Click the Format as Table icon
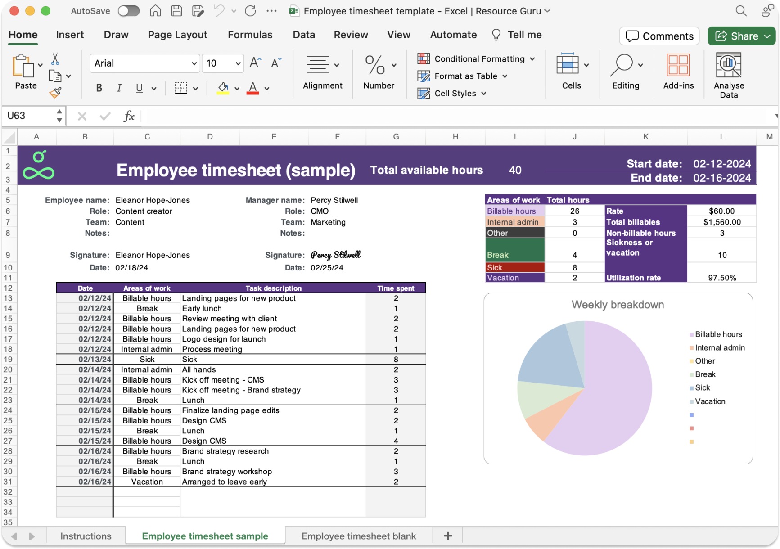Image resolution: width=780 pixels, height=549 pixels. (x=424, y=76)
